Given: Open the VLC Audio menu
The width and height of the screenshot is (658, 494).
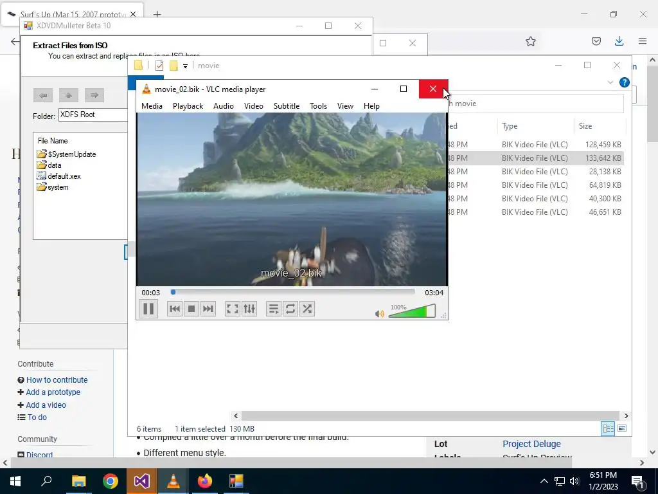Looking at the screenshot, I should pyautogui.click(x=224, y=106).
